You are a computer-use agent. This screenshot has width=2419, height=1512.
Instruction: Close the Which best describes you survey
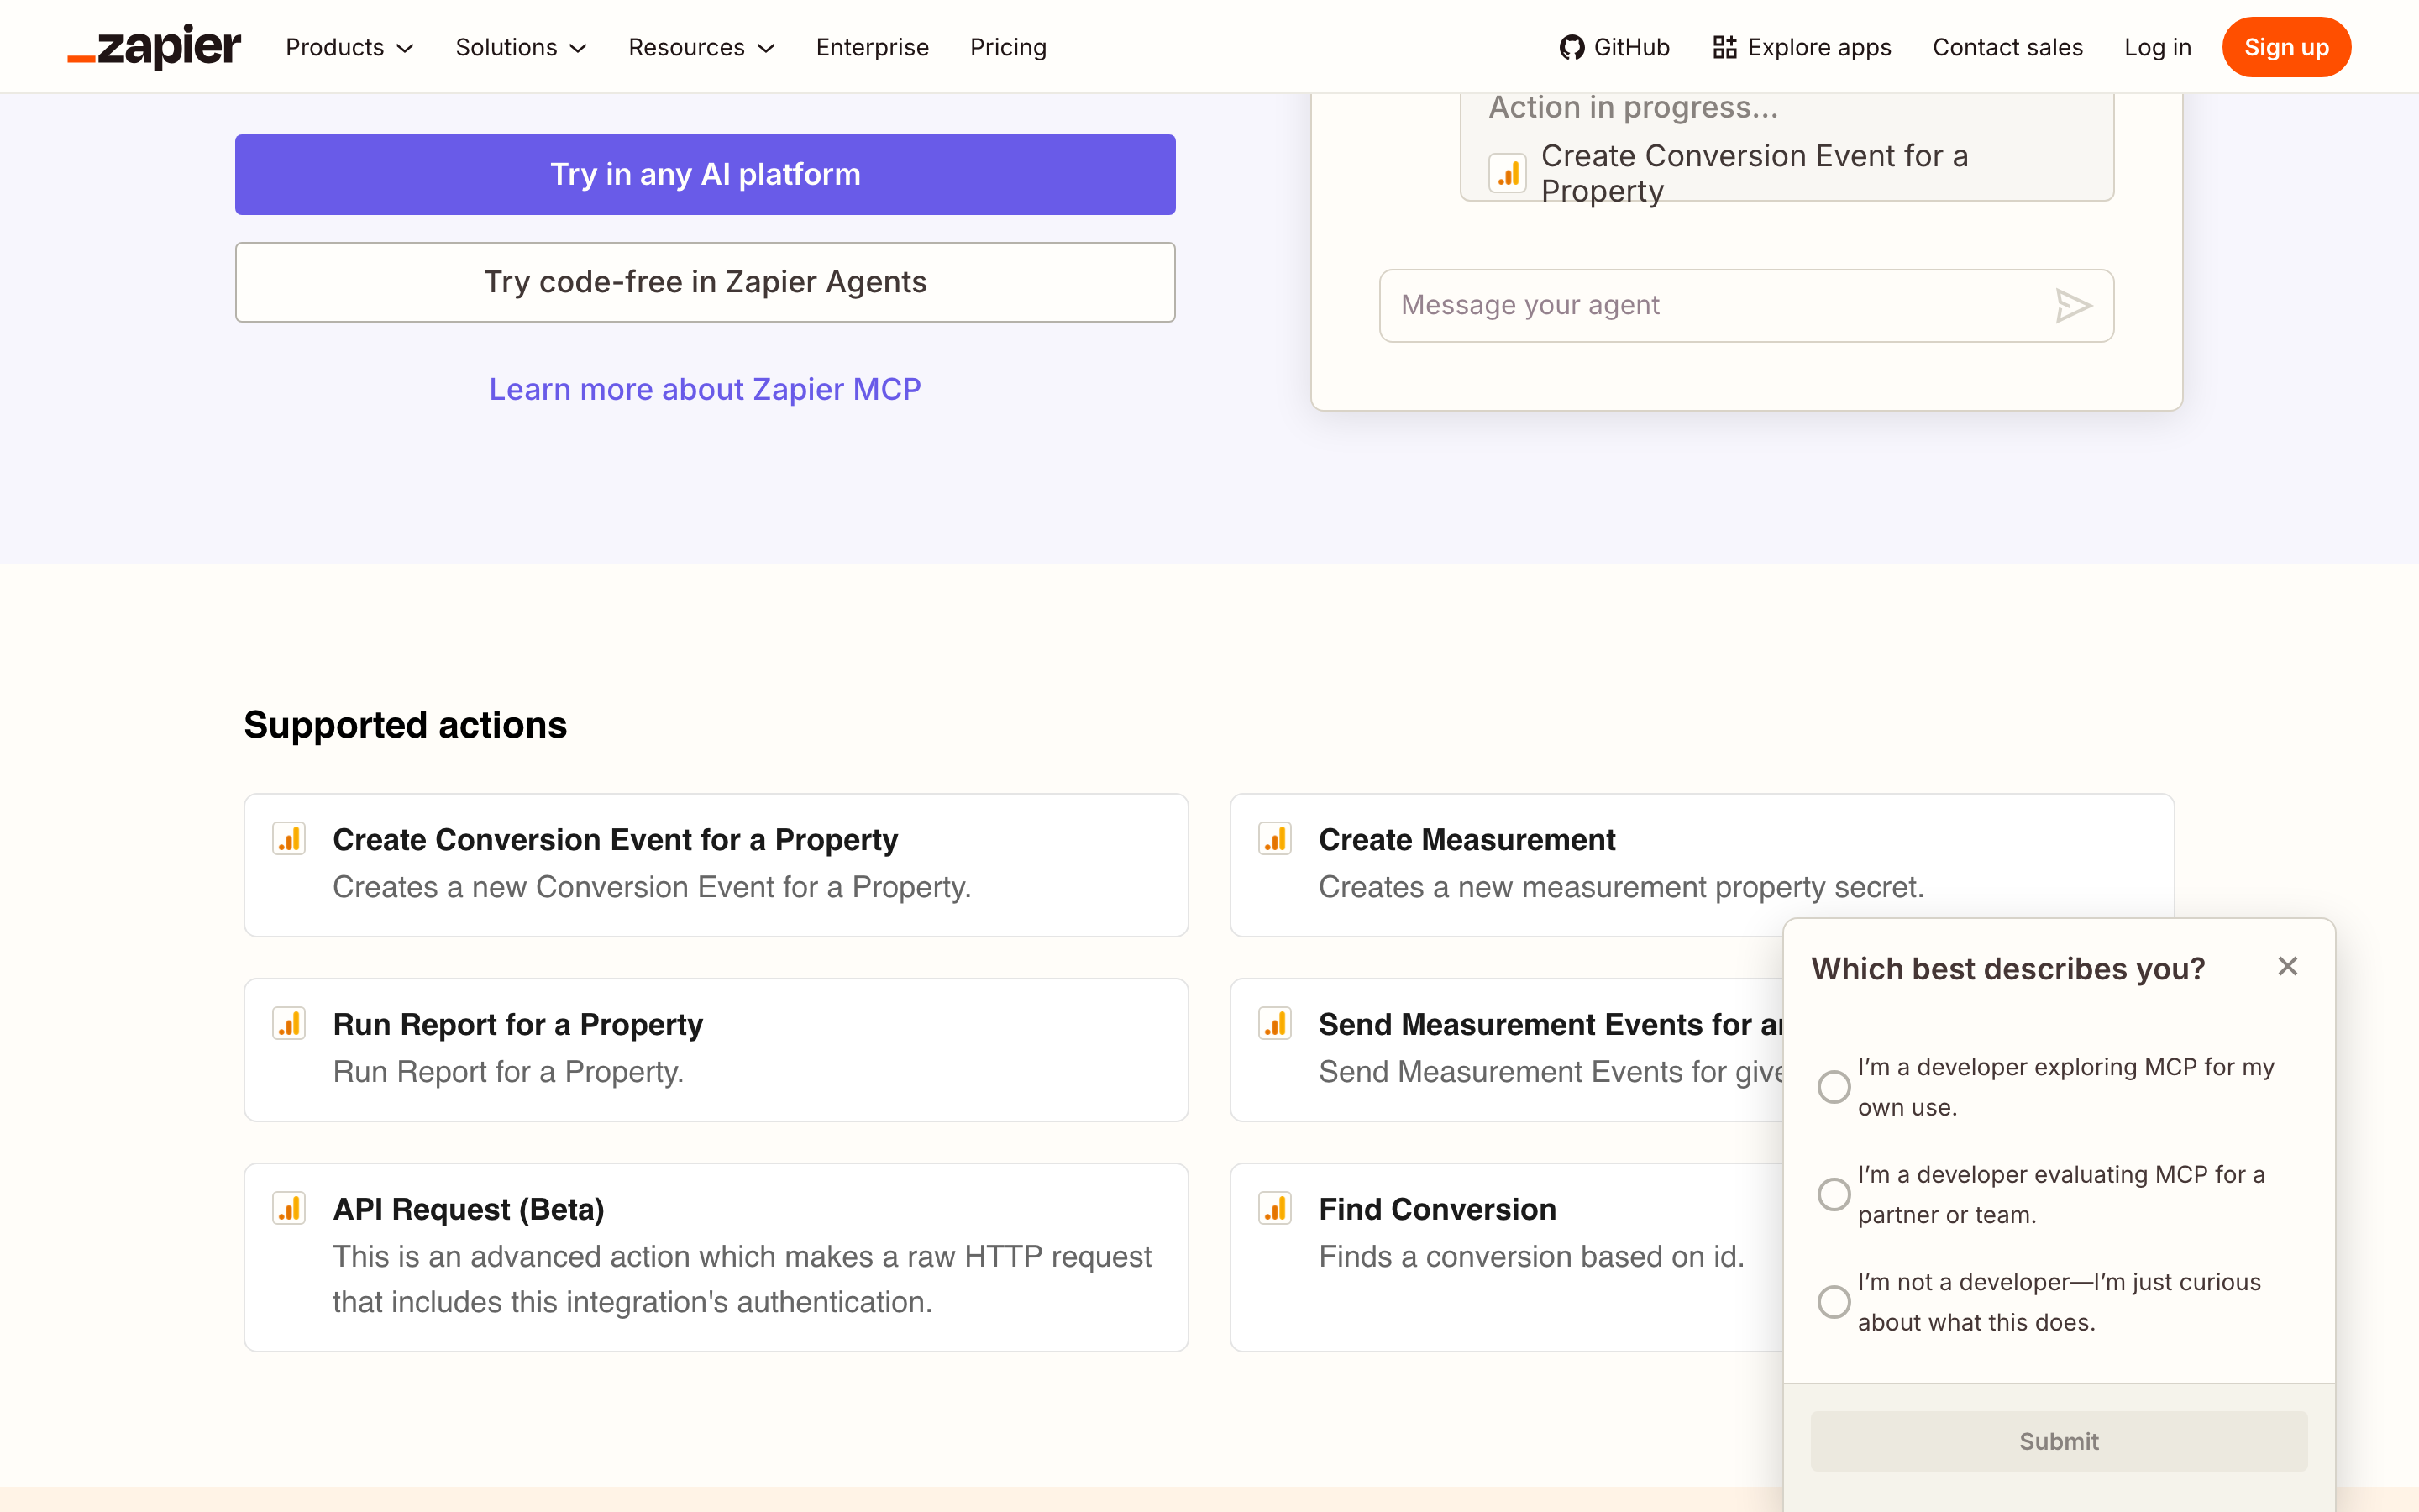(x=2287, y=966)
